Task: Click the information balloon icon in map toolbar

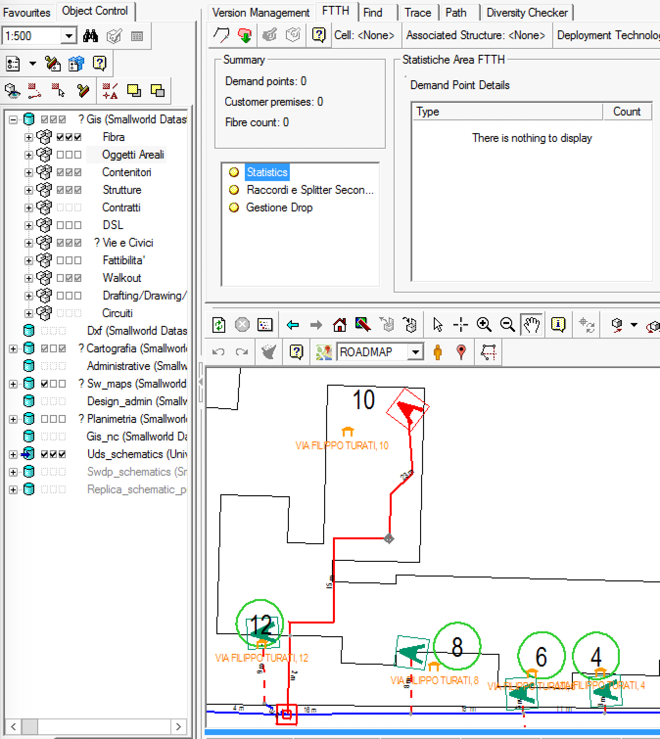Action: (558, 324)
